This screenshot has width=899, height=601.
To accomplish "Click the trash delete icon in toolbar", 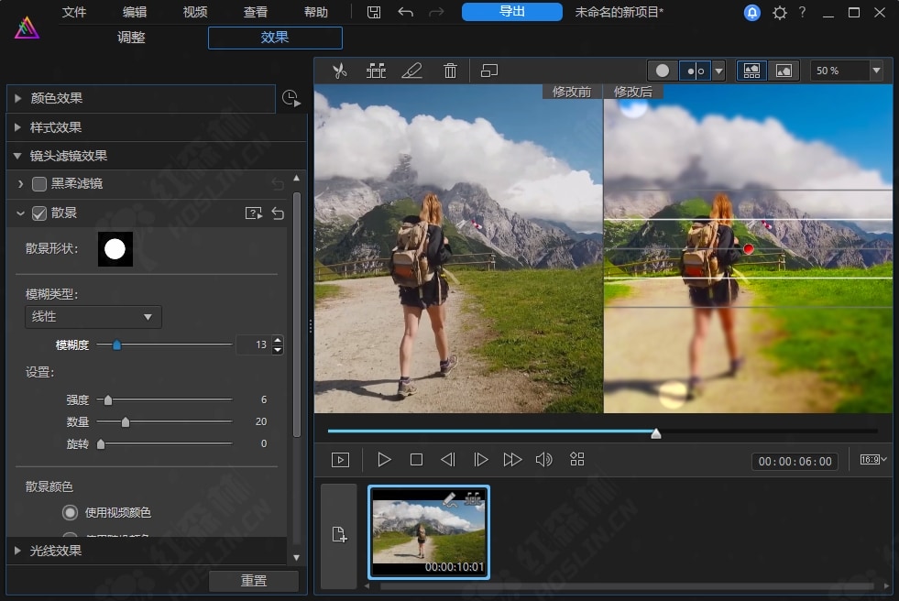I will tap(450, 71).
